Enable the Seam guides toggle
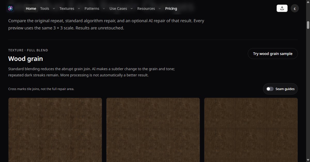The image size is (310, 162). point(270,89)
